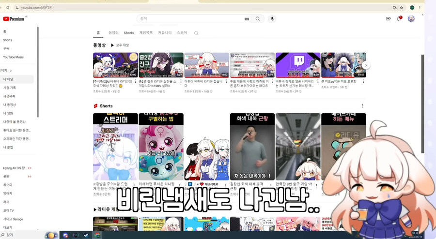
Task: Open the Create video menu
Action: tap(388, 19)
